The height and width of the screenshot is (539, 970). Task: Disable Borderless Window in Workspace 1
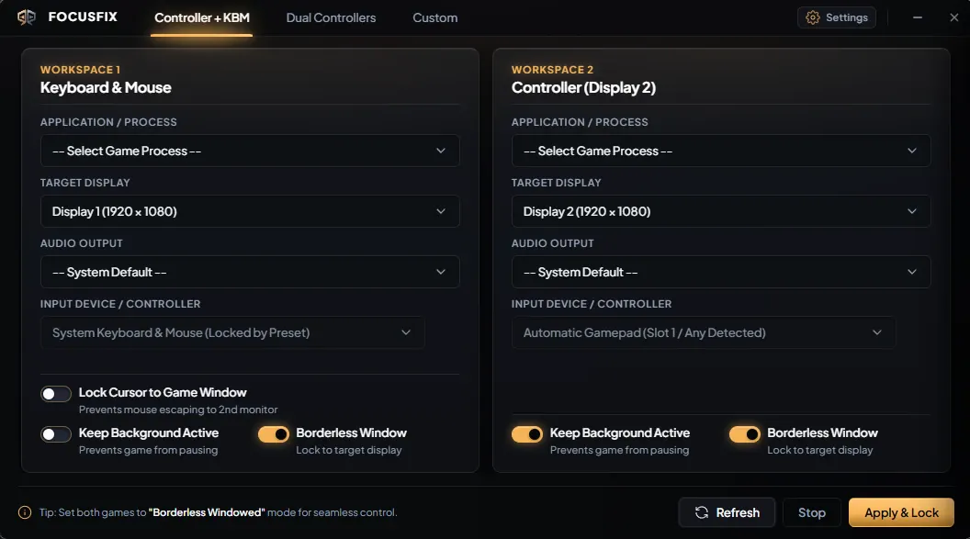(274, 434)
